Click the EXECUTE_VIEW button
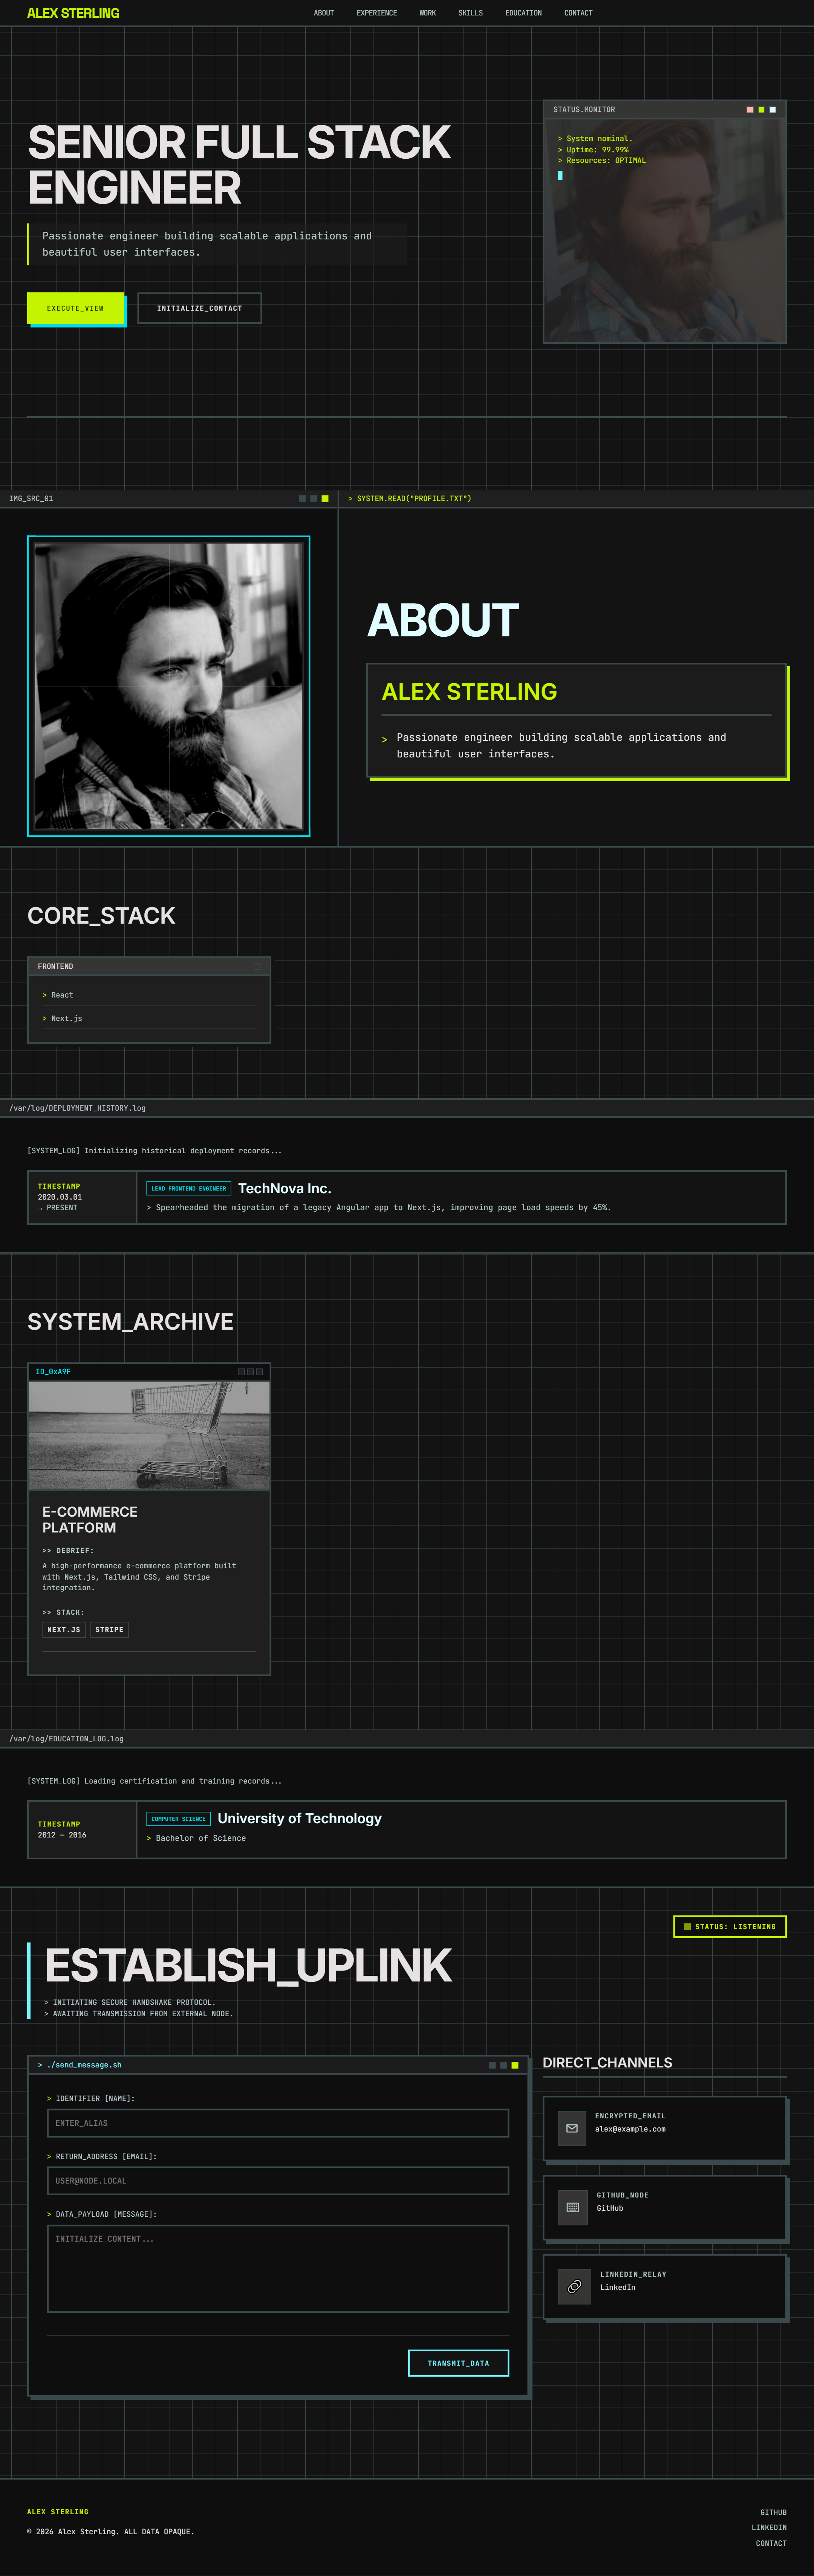 (x=75, y=308)
